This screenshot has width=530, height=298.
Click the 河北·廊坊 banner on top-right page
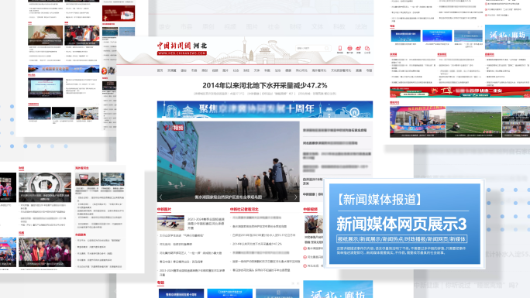point(508,37)
